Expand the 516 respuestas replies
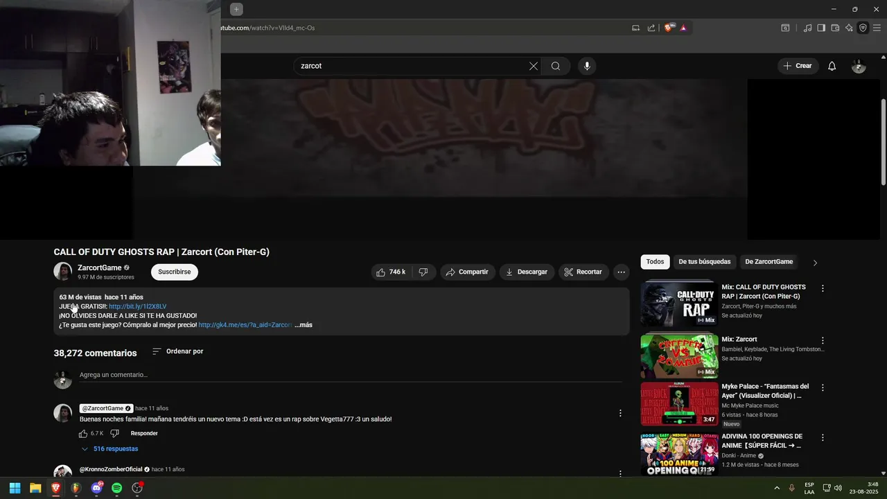 109,448
